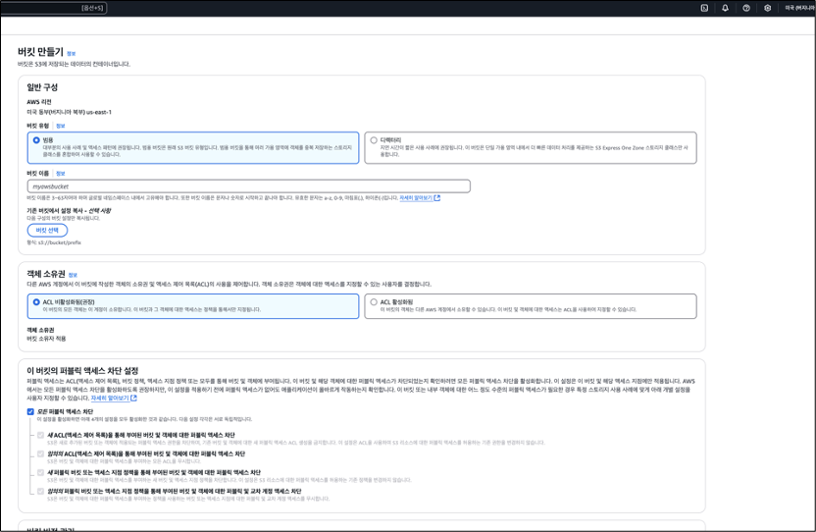The width and height of the screenshot is (816, 532).
Task: Open 정보 link next to 버킷 유형
Action: coord(61,126)
